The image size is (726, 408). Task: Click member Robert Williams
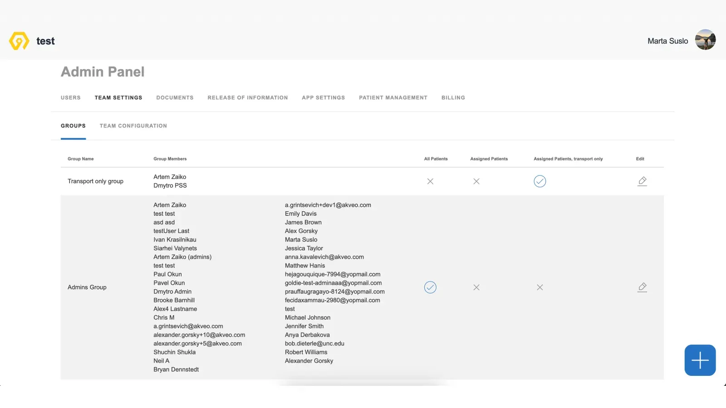306,352
